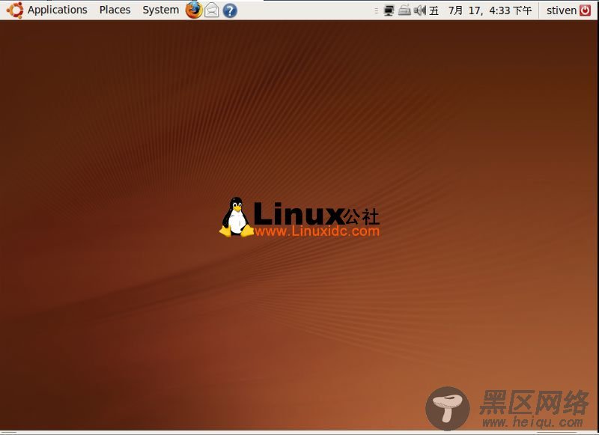Open the Applications menu
Viewport: 599px width, 435px height.
58,10
